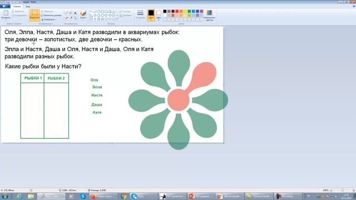Activate Color 1 (Цвет 1) box
Screen dimensions: 356x200
click(x=151, y=15)
